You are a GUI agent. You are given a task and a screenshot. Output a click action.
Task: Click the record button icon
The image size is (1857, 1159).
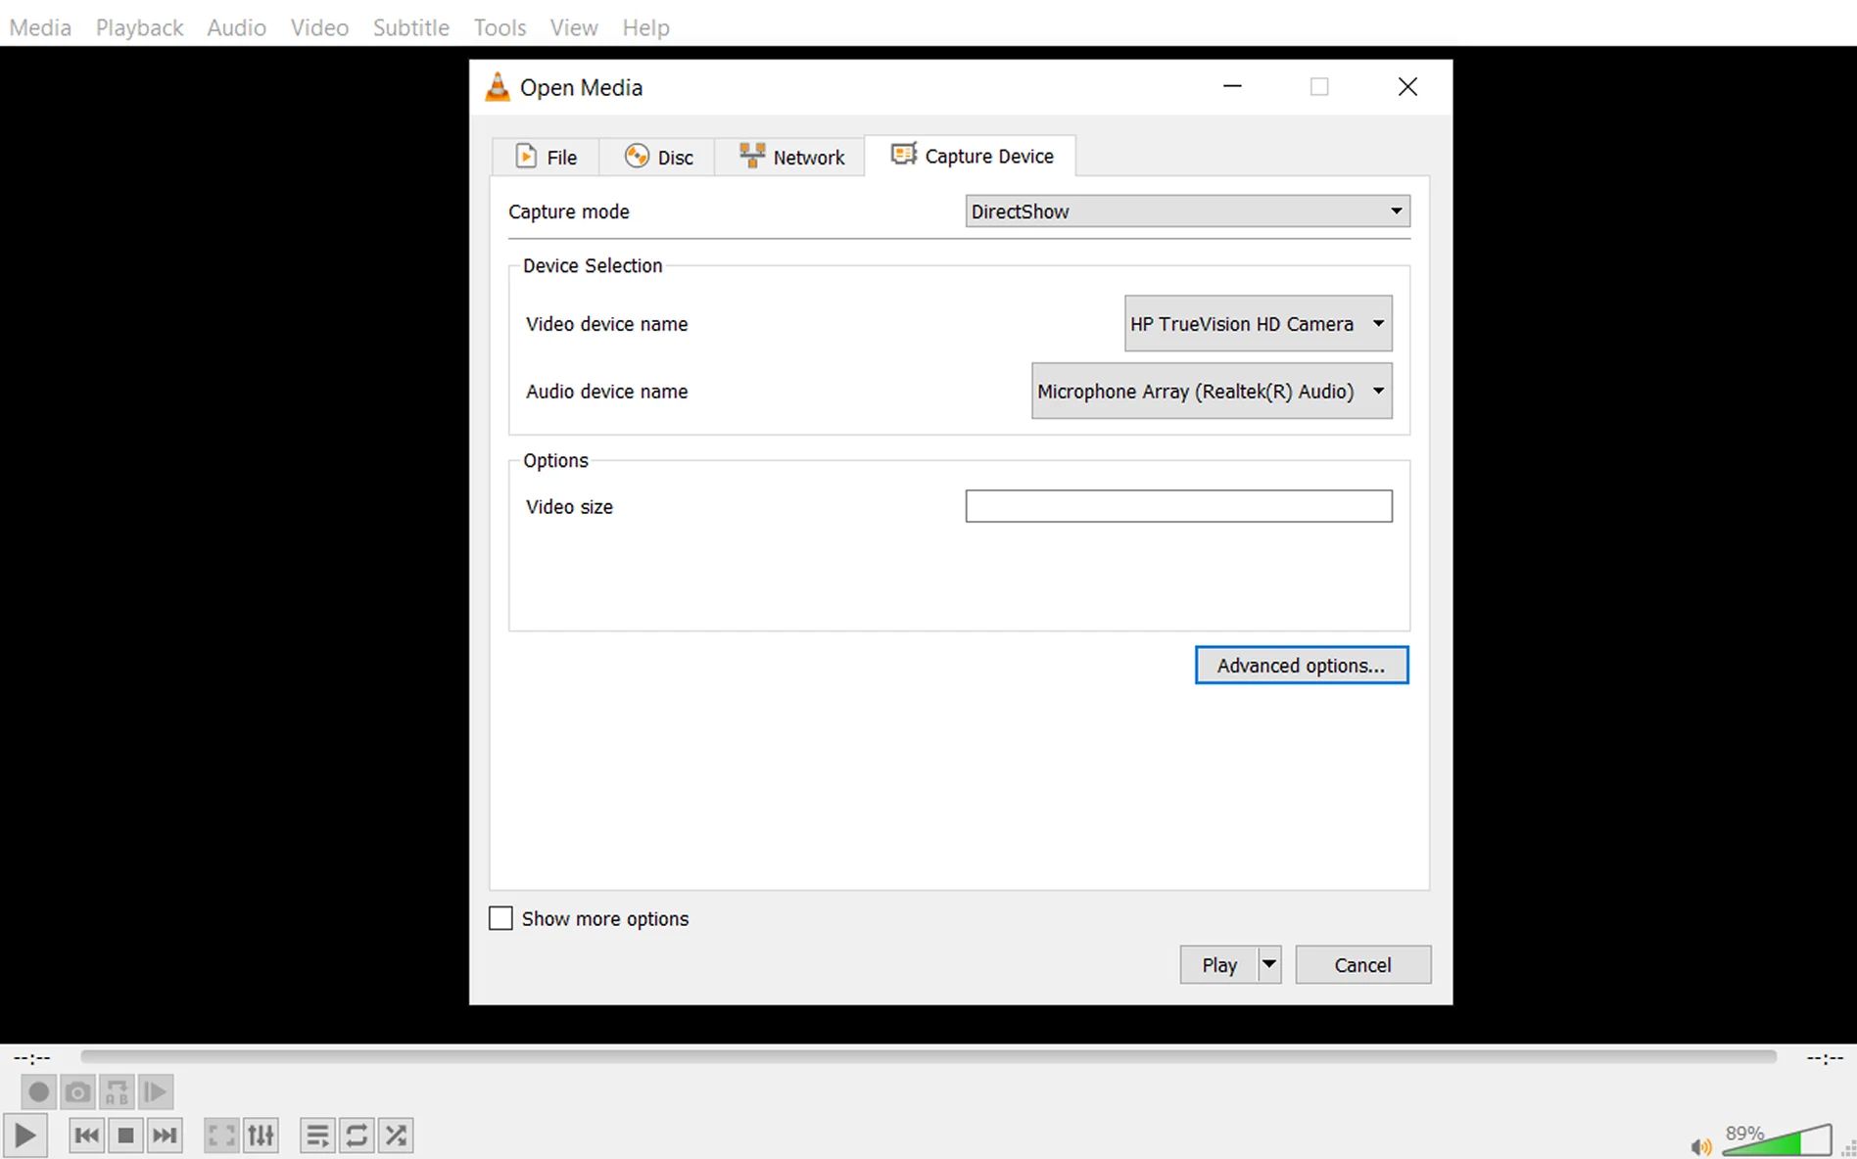click(38, 1091)
